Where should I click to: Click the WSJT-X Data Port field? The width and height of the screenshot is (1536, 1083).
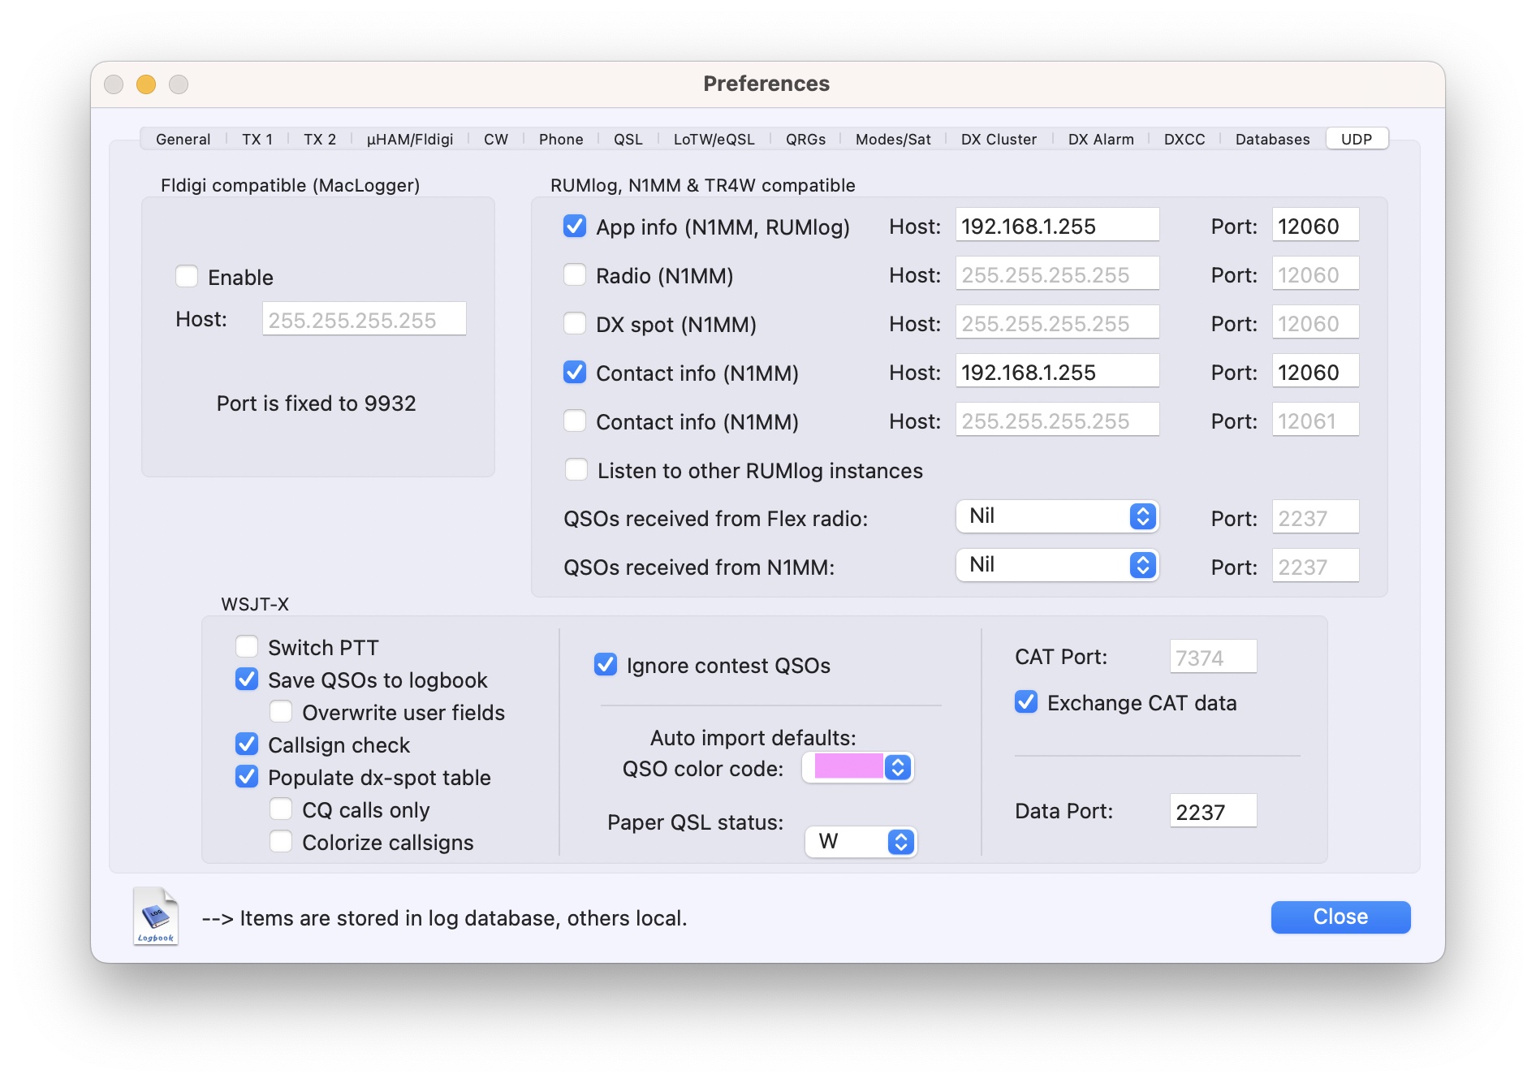(1212, 811)
